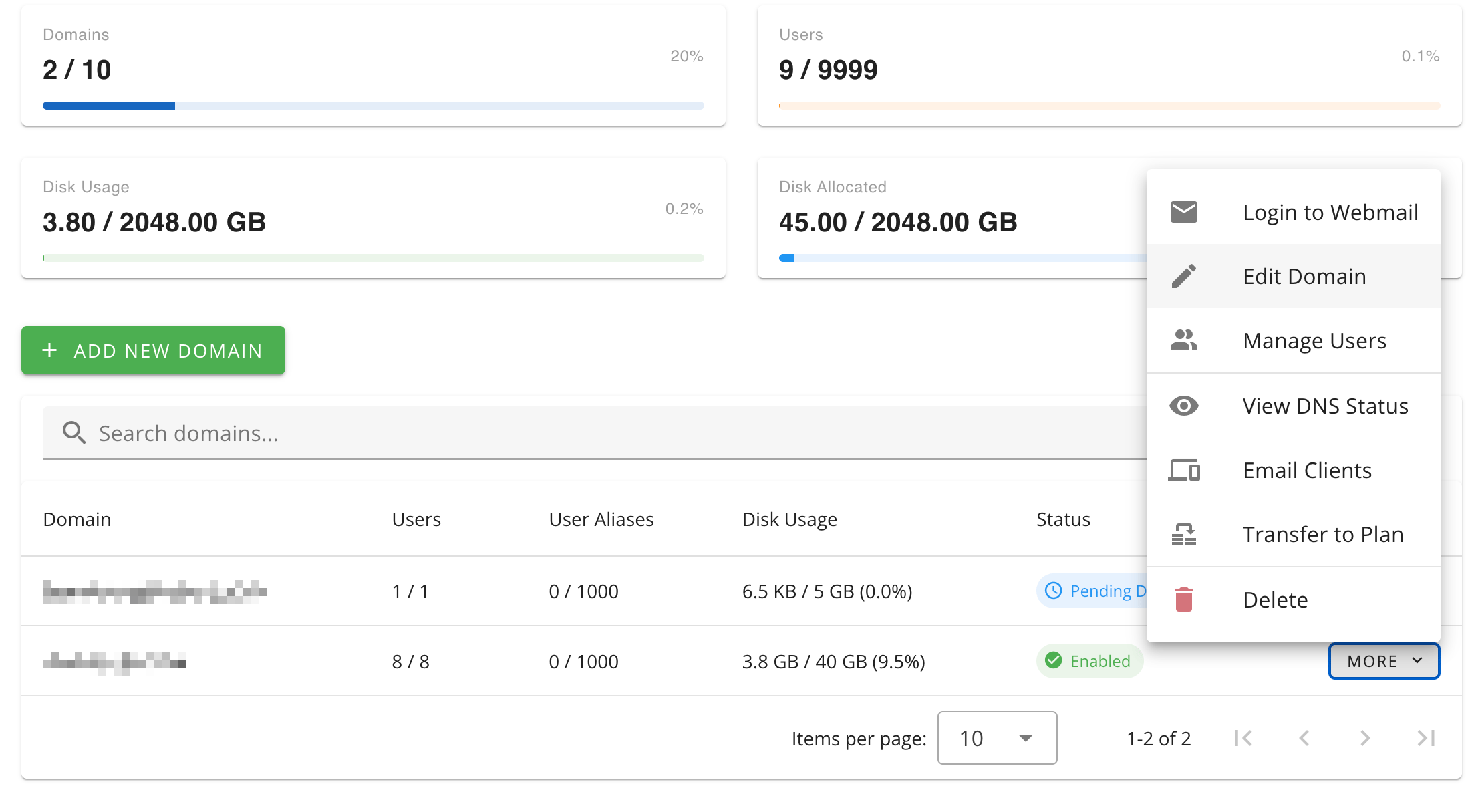Select Login to Webmail menu entry

(x=1293, y=212)
